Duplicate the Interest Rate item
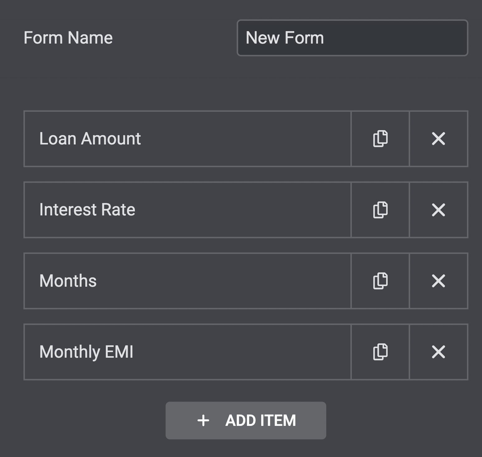The height and width of the screenshot is (457, 482). 380,210
